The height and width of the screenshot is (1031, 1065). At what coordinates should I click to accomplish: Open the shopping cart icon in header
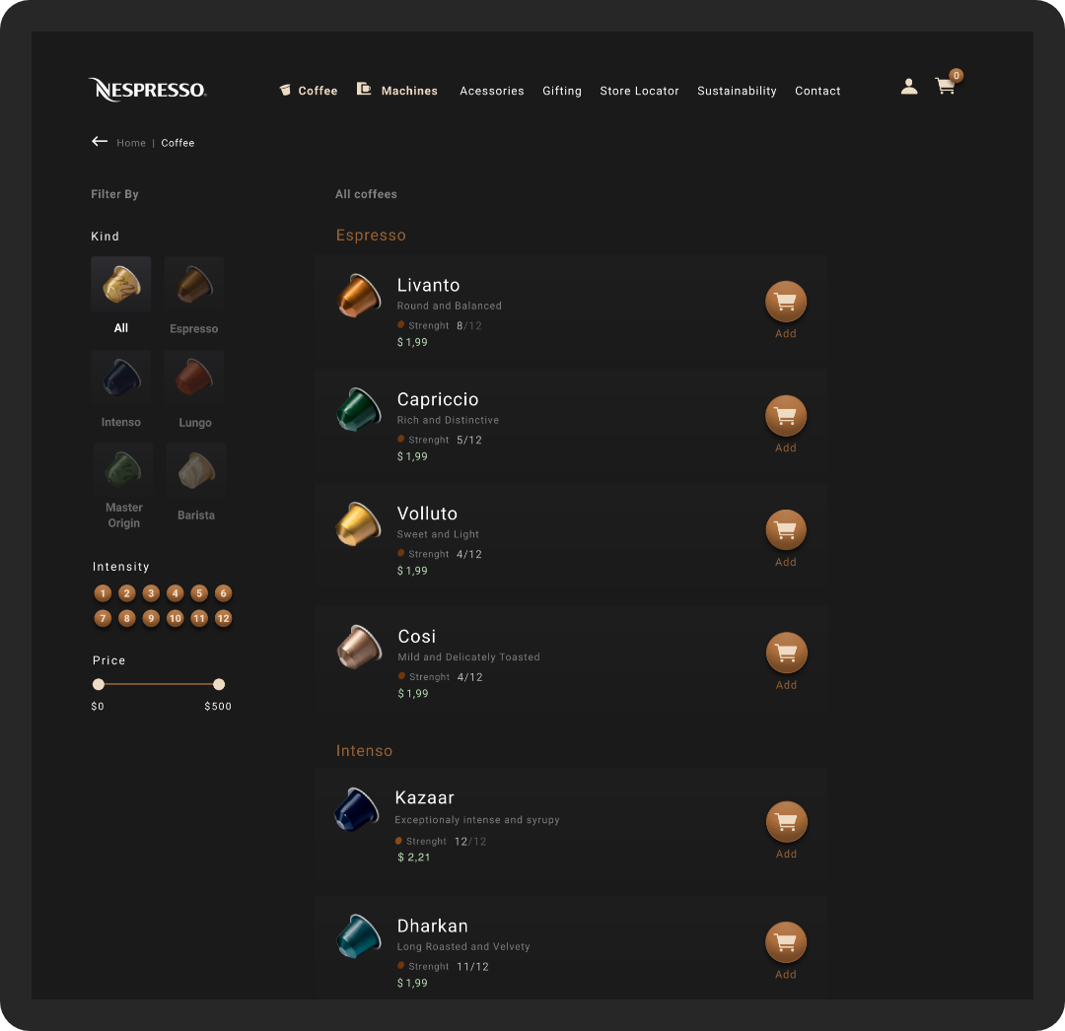tap(945, 86)
